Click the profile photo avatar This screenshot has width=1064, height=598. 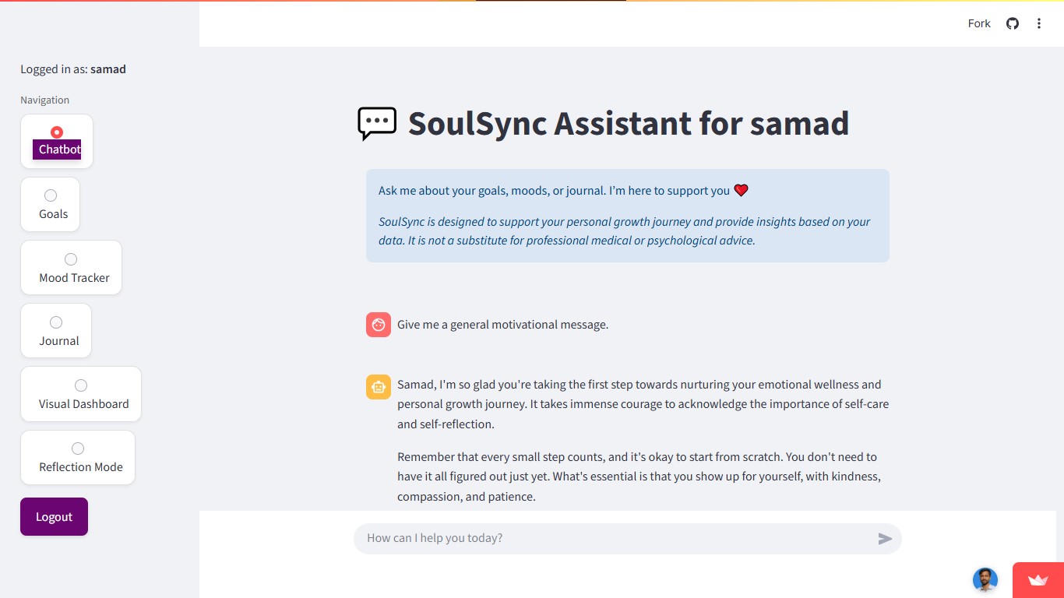[985, 580]
